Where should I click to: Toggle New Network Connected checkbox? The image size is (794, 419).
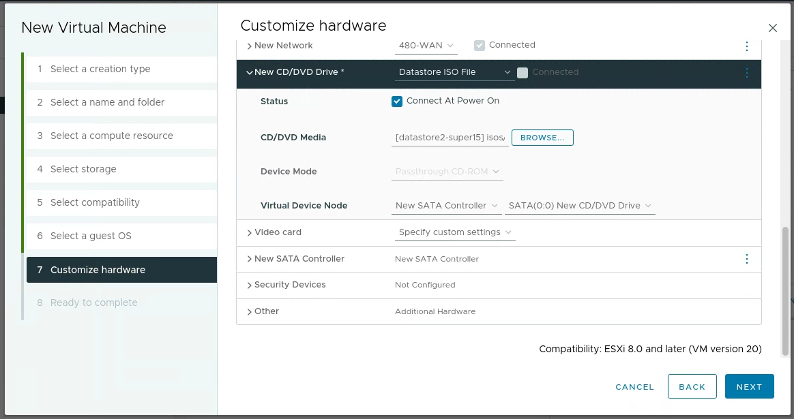click(479, 46)
